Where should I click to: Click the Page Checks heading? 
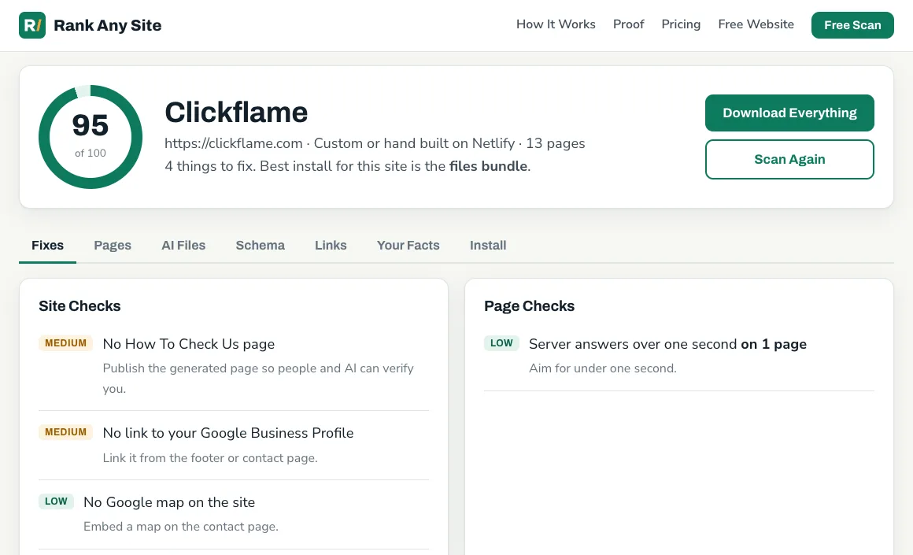tap(529, 305)
